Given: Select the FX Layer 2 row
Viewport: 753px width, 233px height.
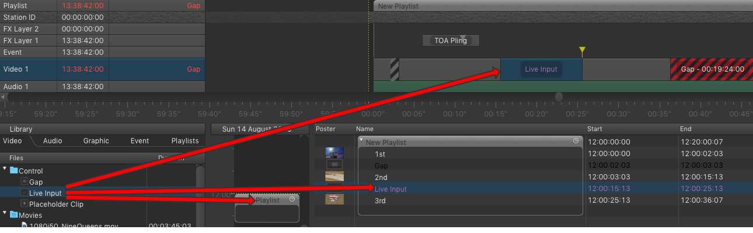Looking at the screenshot, I should tap(102, 29).
